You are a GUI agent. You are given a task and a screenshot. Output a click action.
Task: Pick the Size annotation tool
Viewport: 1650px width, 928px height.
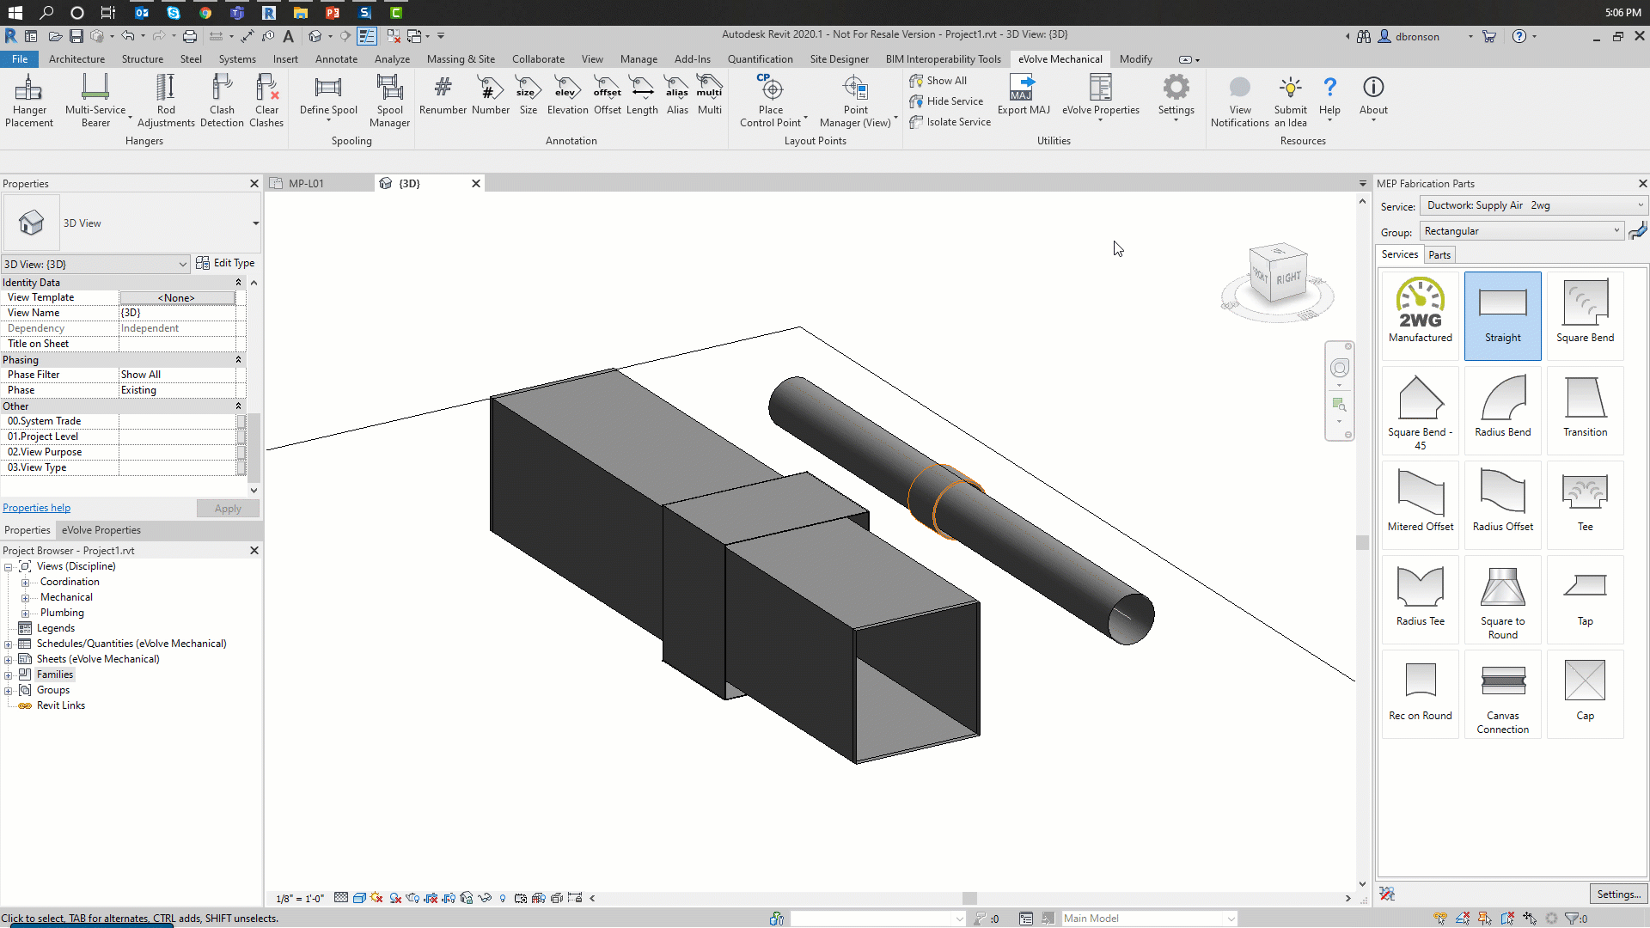coord(528,95)
